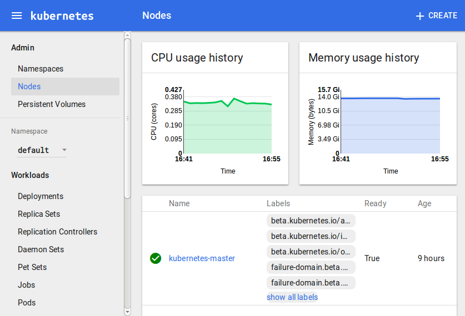Go to Jobs in sidebar
465x316 pixels.
[x=26, y=285]
